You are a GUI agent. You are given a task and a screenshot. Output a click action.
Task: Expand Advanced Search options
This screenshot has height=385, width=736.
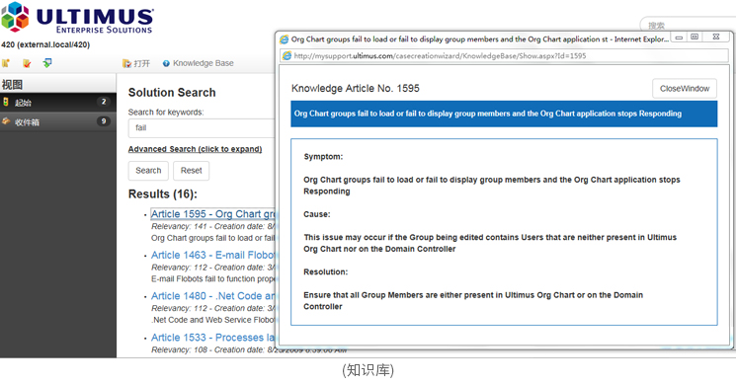click(x=196, y=149)
